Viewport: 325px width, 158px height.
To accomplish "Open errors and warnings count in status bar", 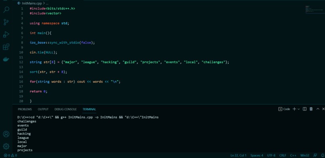I will coord(10,155).
